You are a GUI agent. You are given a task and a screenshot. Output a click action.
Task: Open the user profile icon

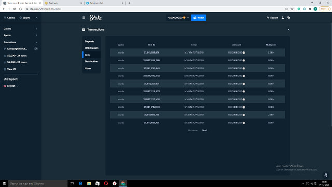pyautogui.click(x=283, y=18)
